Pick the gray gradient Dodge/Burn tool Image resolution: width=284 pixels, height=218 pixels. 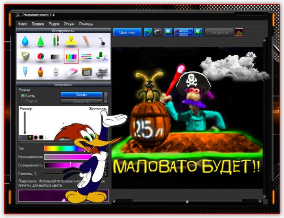click(55, 57)
